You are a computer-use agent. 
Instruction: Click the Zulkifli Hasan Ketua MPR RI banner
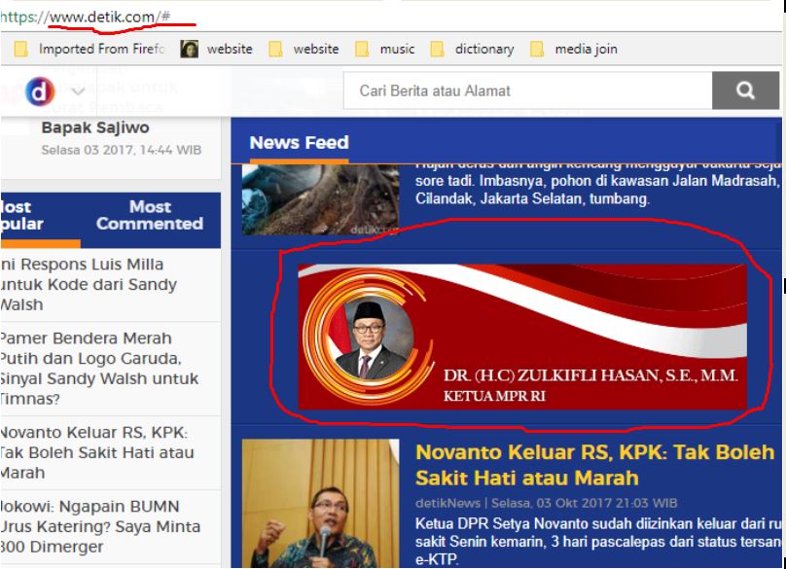click(x=522, y=337)
